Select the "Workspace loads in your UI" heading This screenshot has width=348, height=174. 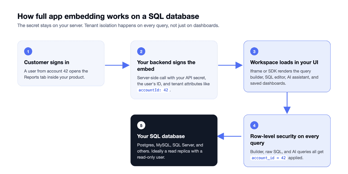(x=284, y=62)
